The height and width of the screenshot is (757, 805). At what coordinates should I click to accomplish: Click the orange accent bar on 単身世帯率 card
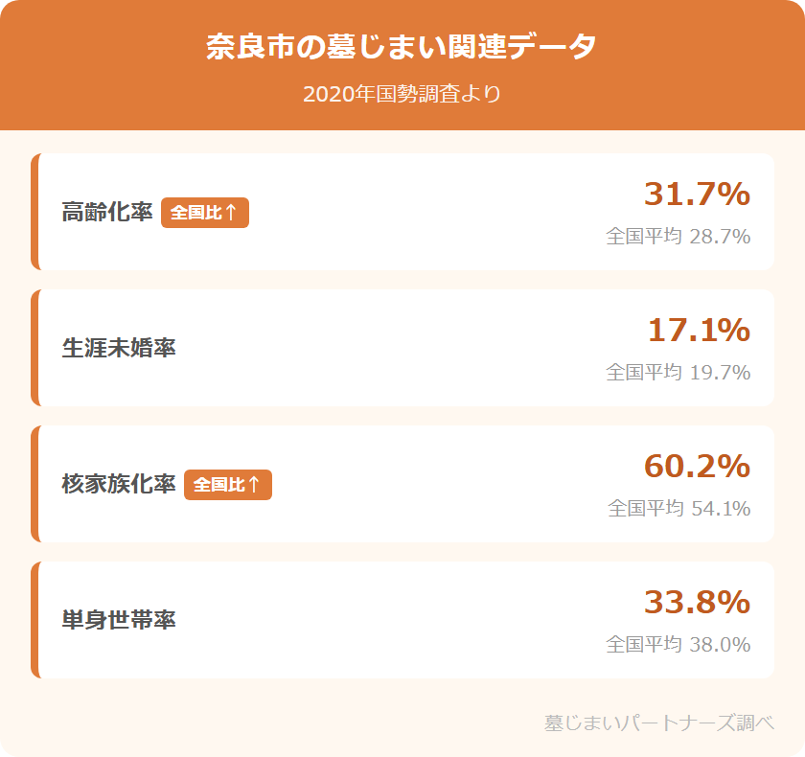pyautogui.click(x=34, y=620)
